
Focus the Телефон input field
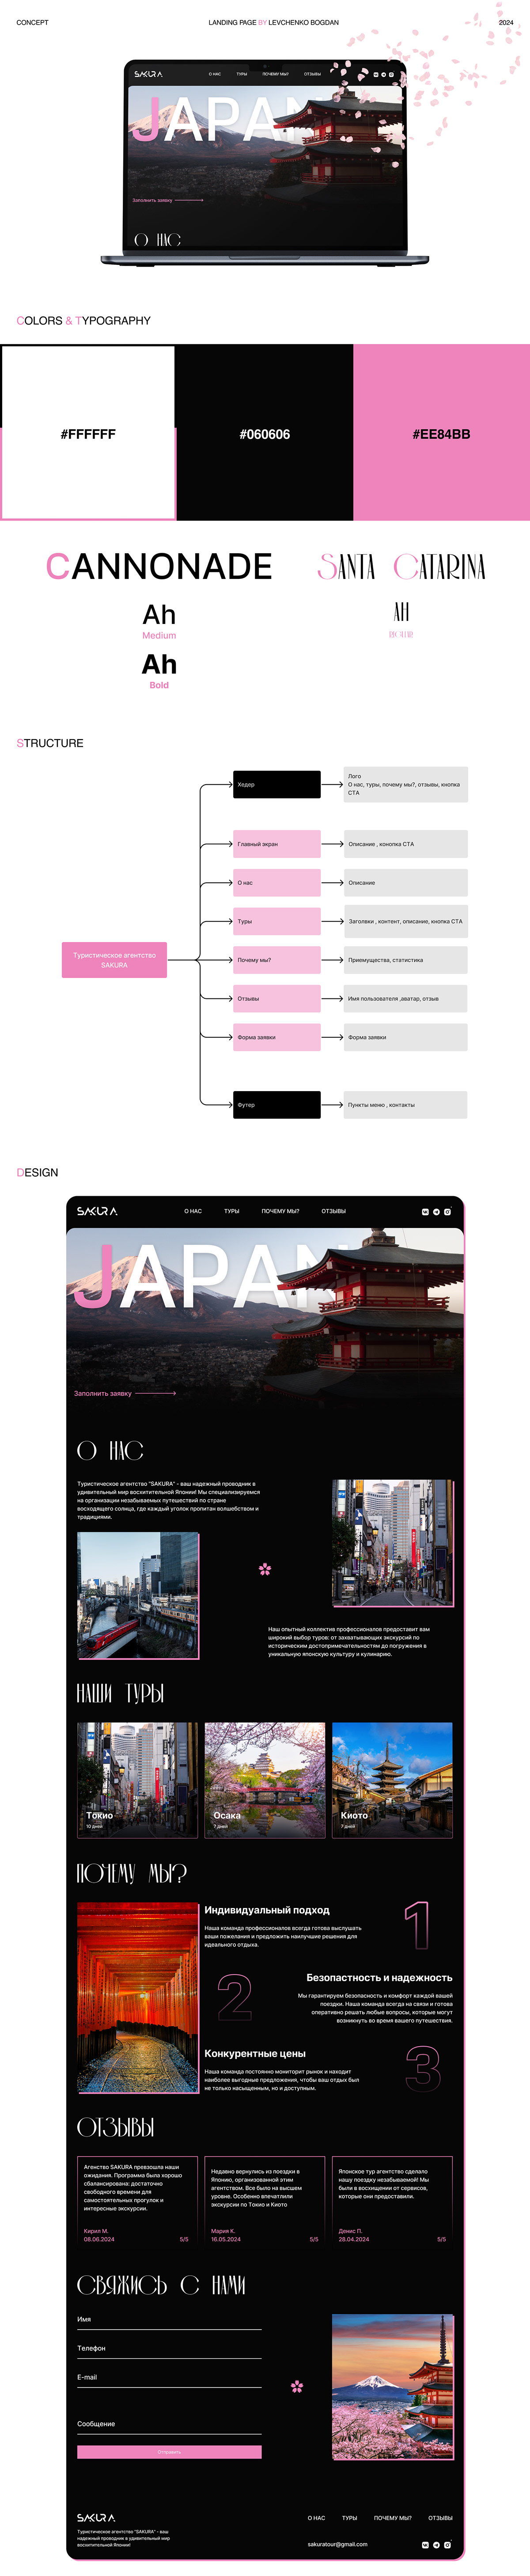[169, 2350]
